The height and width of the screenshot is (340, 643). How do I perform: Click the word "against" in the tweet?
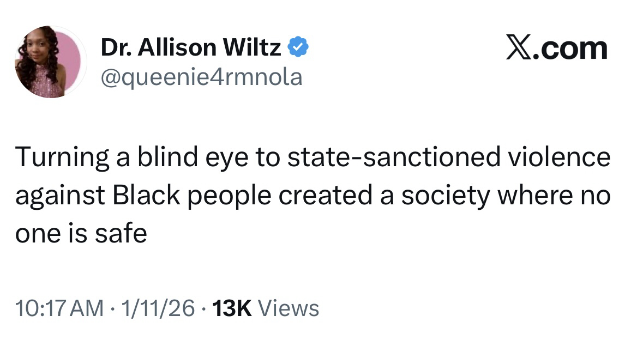(60, 196)
